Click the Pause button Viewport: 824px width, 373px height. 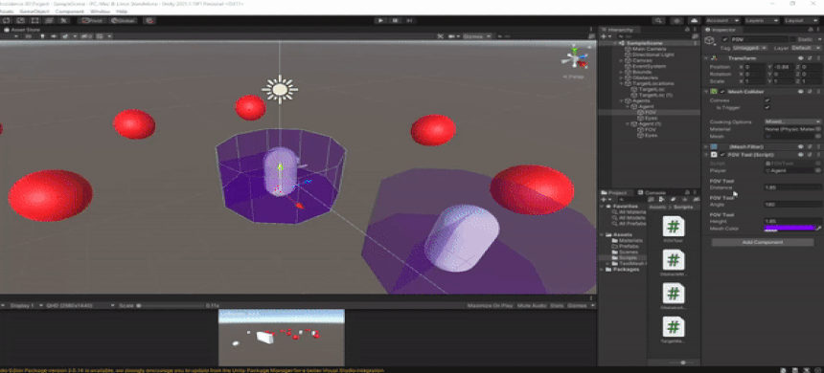point(395,20)
